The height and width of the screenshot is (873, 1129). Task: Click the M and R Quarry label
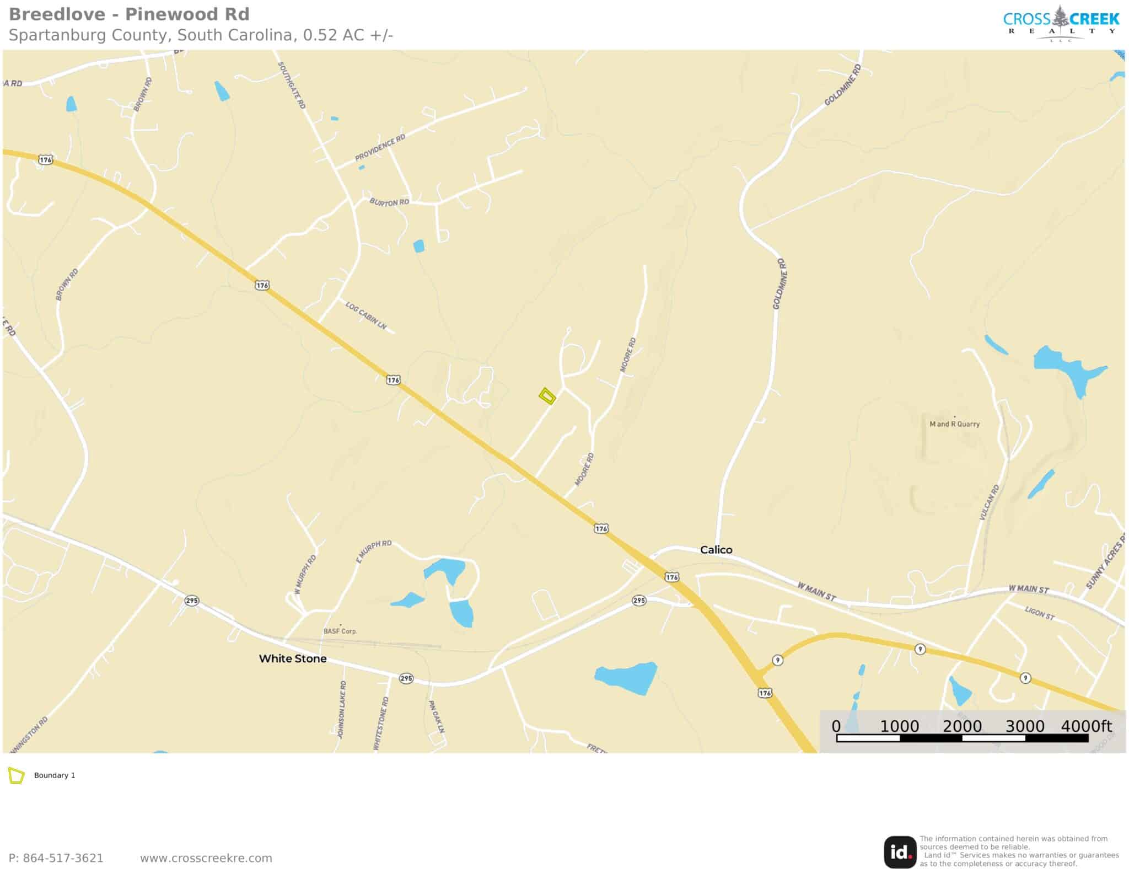click(x=955, y=424)
